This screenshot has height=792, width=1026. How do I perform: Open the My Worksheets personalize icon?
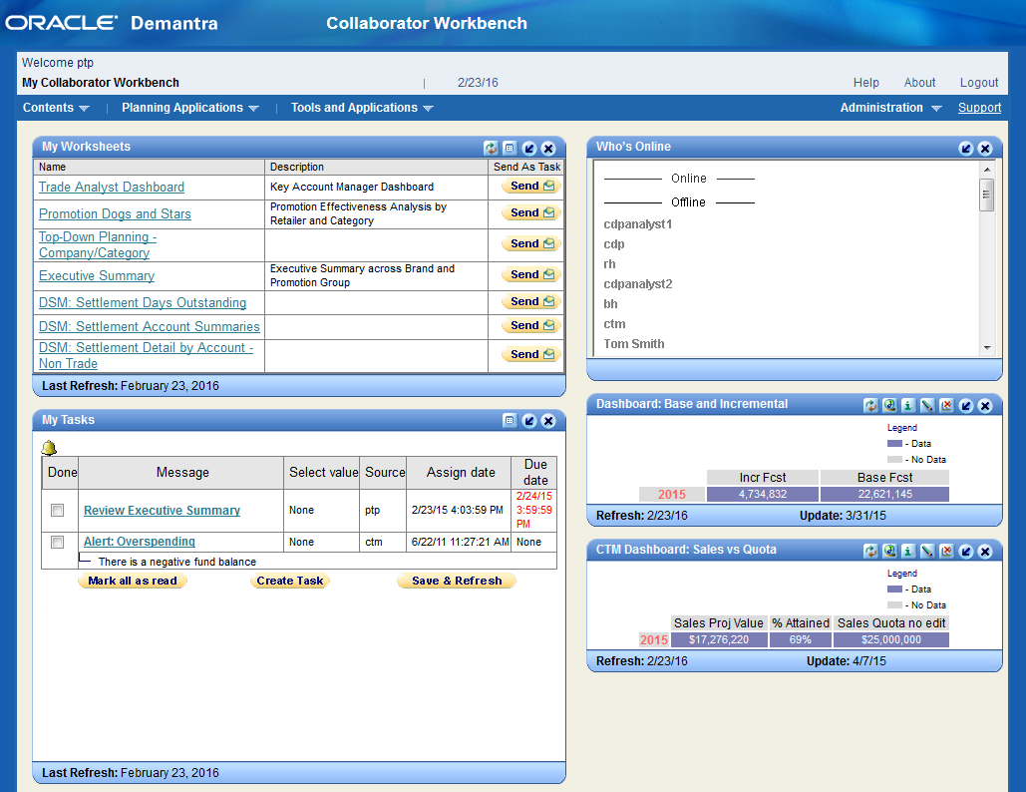[510, 148]
